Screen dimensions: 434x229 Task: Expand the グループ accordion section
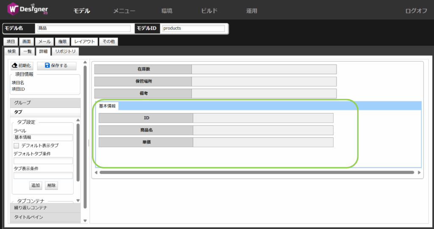point(45,103)
